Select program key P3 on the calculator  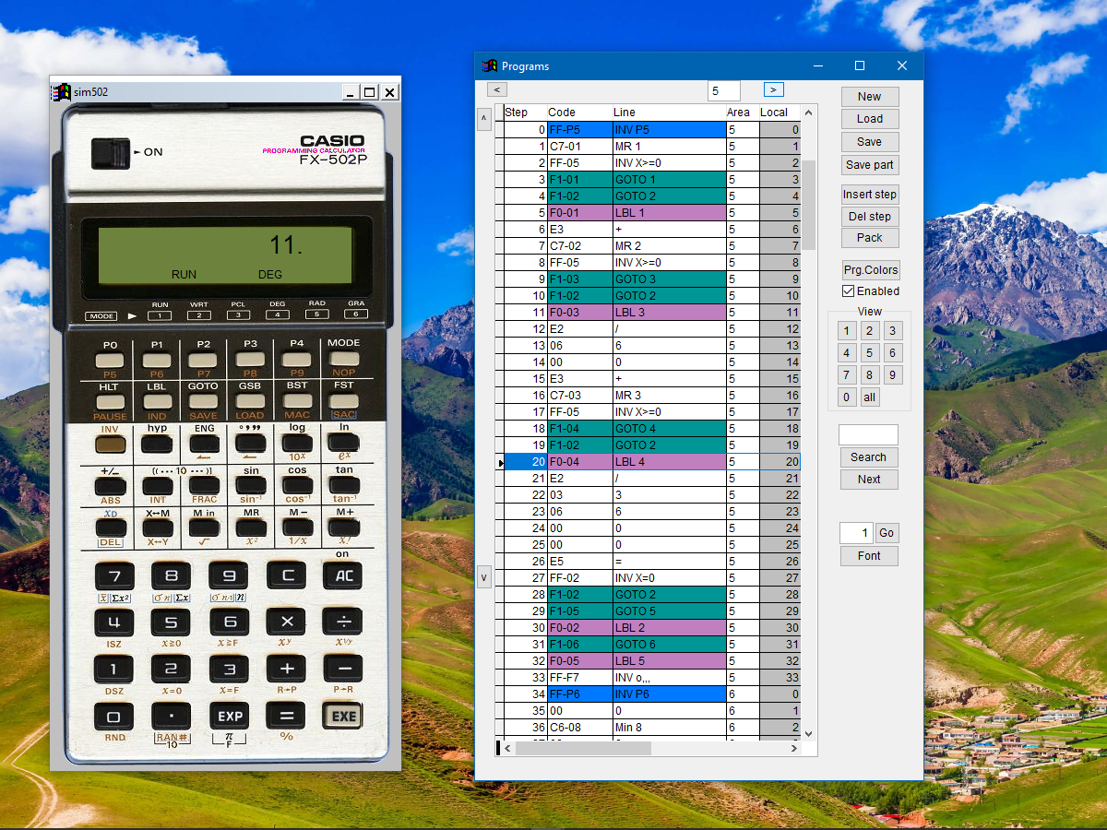(250, 359)
